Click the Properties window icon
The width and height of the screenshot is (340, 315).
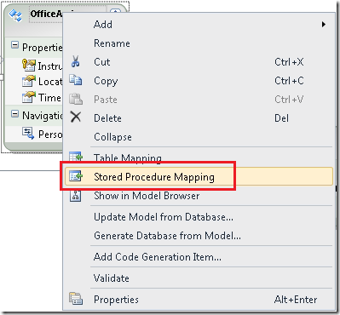coord(76,299)
